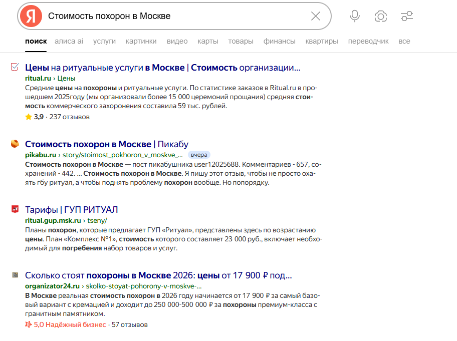Switch to the финансы tab
Screen dimensions: 457x341
[x=280, y=42]
